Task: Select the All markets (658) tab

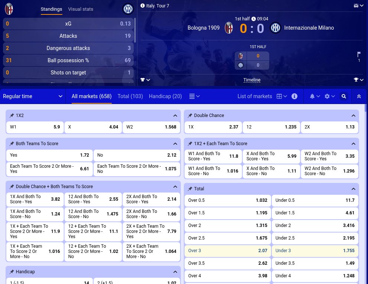Action: pyautogui.click(x=91, y=96)
